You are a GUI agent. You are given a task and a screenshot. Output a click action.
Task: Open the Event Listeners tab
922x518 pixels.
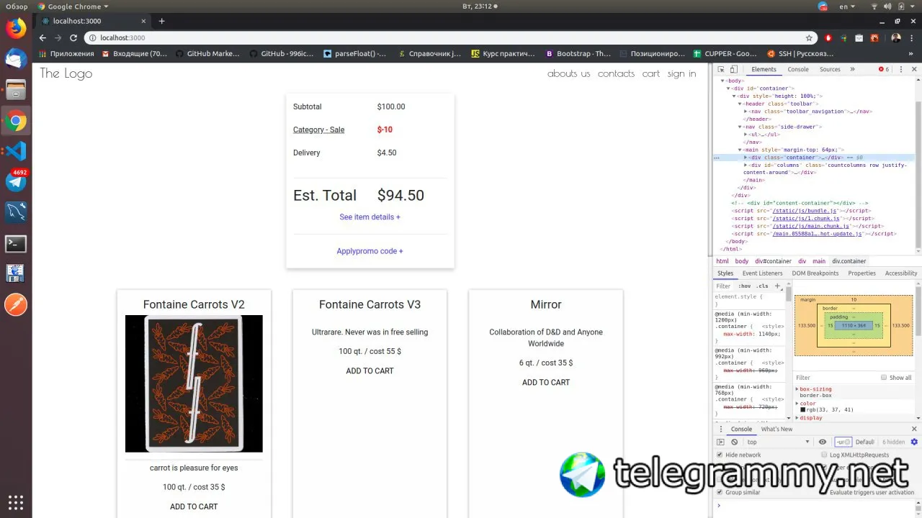(x=762, y=273)
